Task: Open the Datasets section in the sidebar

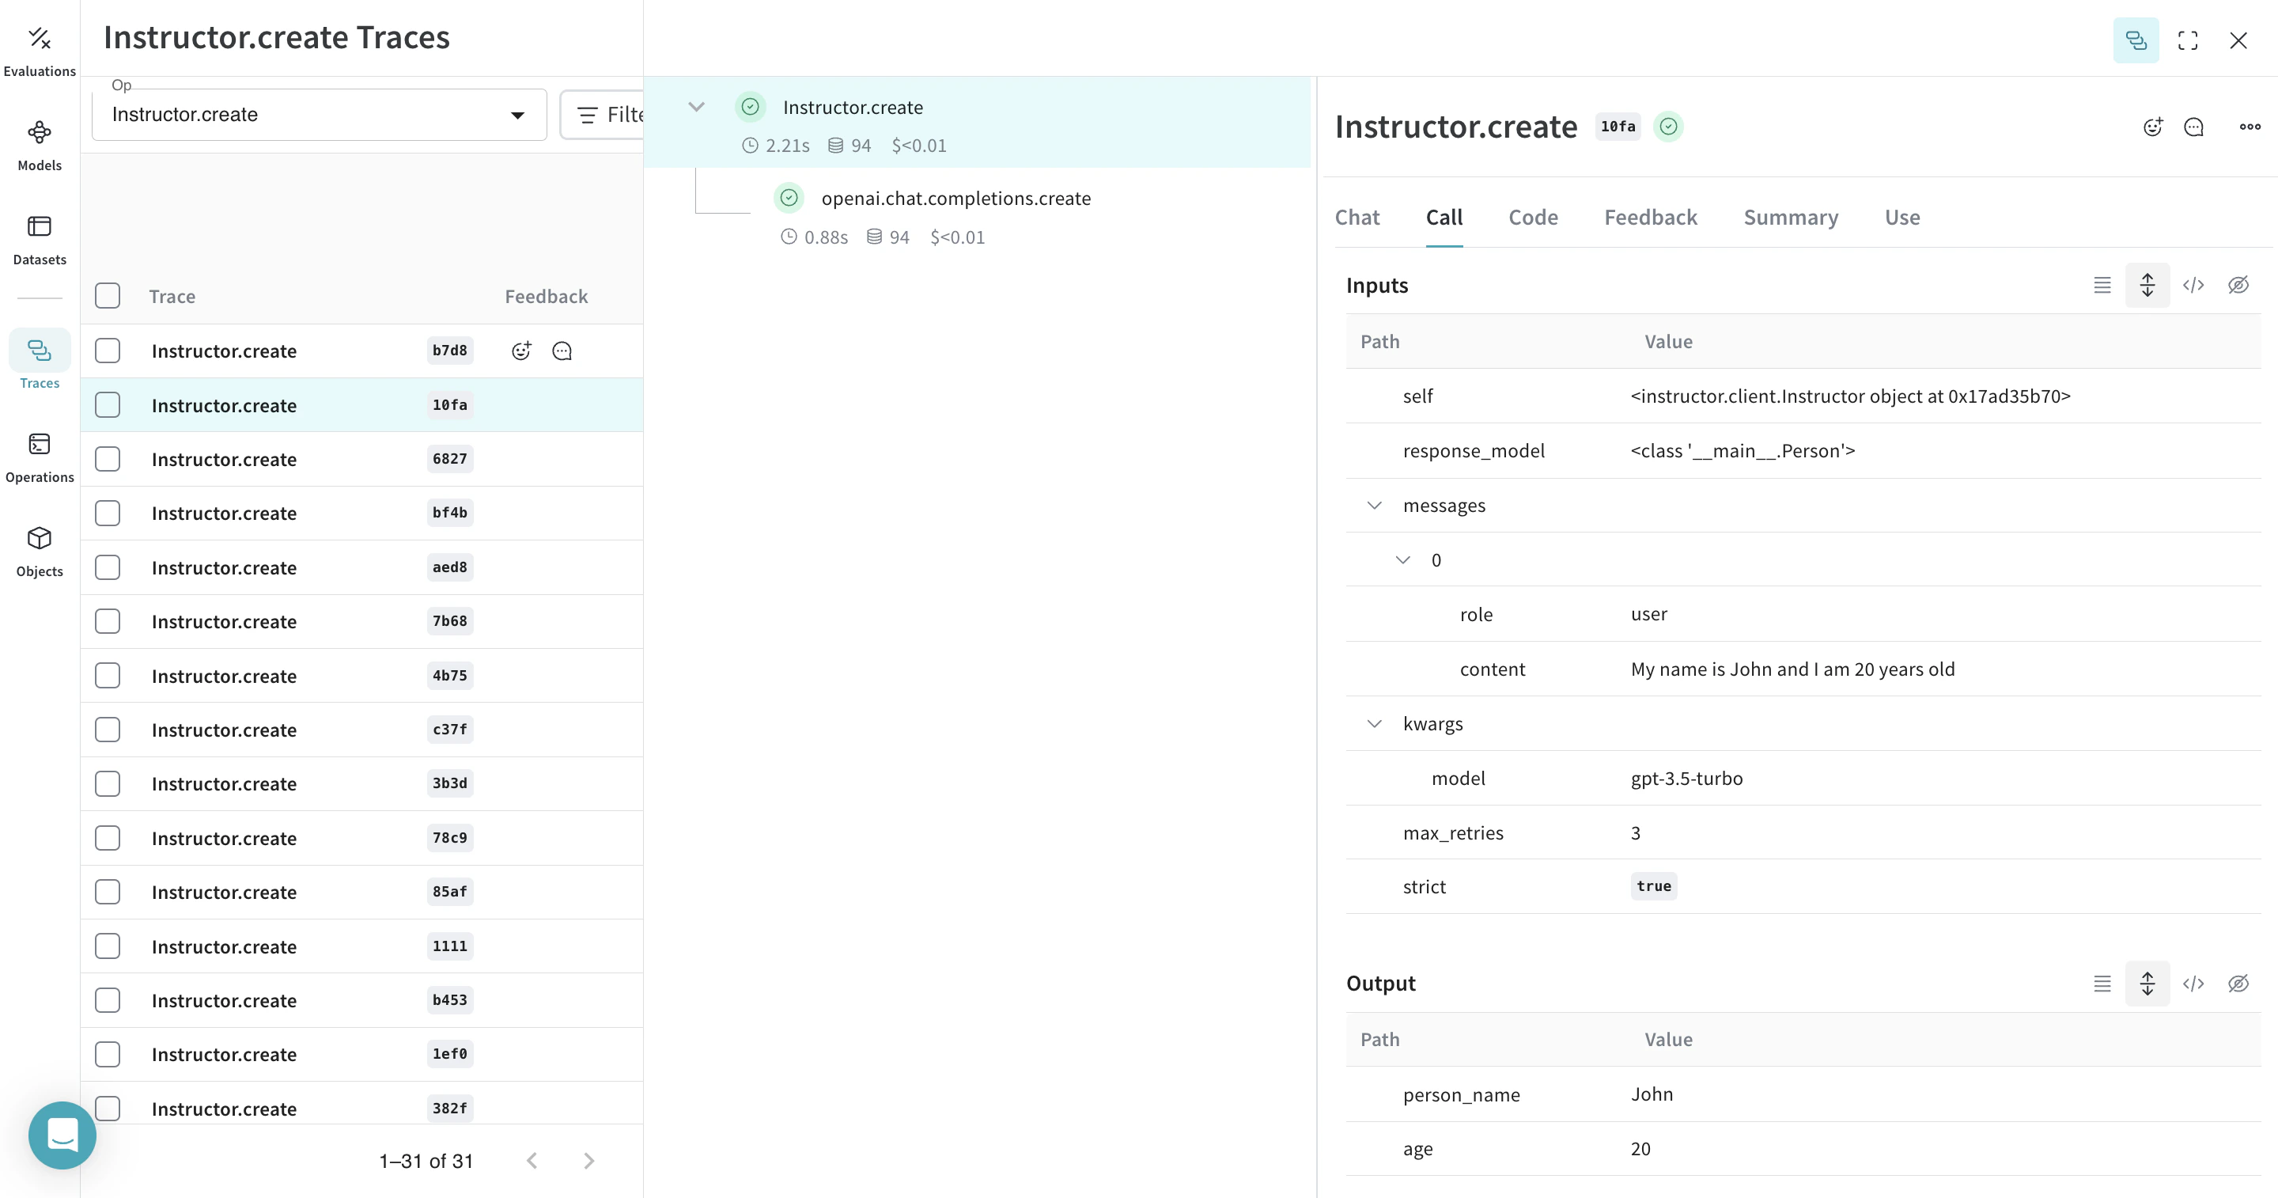Action: pyautogui.click(x=39, y=237)
